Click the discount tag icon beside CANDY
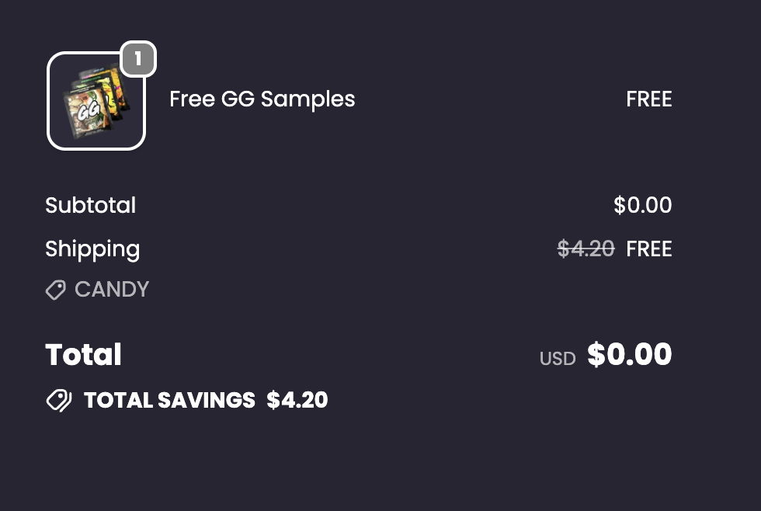The image size is (761, 511). (55, 290)
